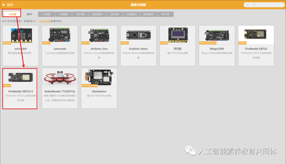Select the micro:bit board image
Image resolution: width=286 pixels, height=164 pixels.
pos(21,35)
